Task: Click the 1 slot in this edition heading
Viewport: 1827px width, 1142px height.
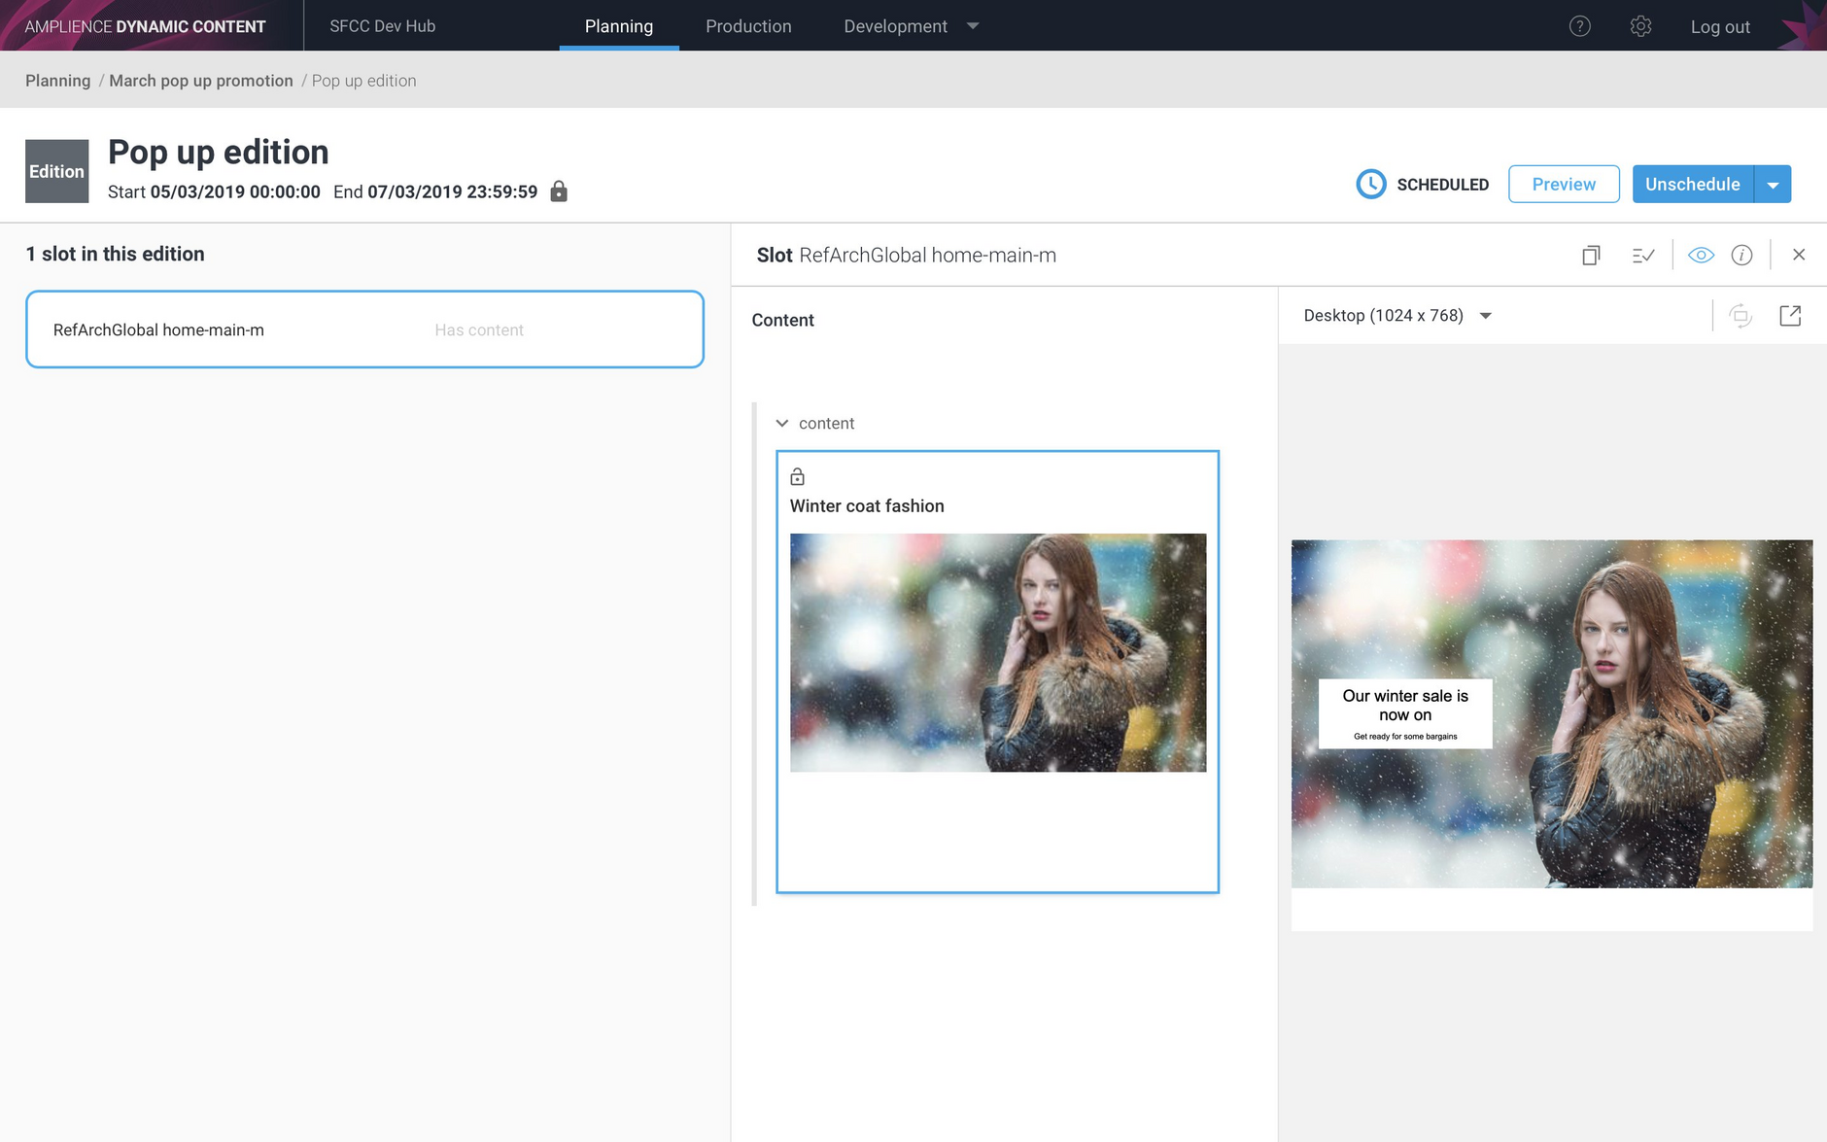Action: pyautogui.click(x=115, y=254)
